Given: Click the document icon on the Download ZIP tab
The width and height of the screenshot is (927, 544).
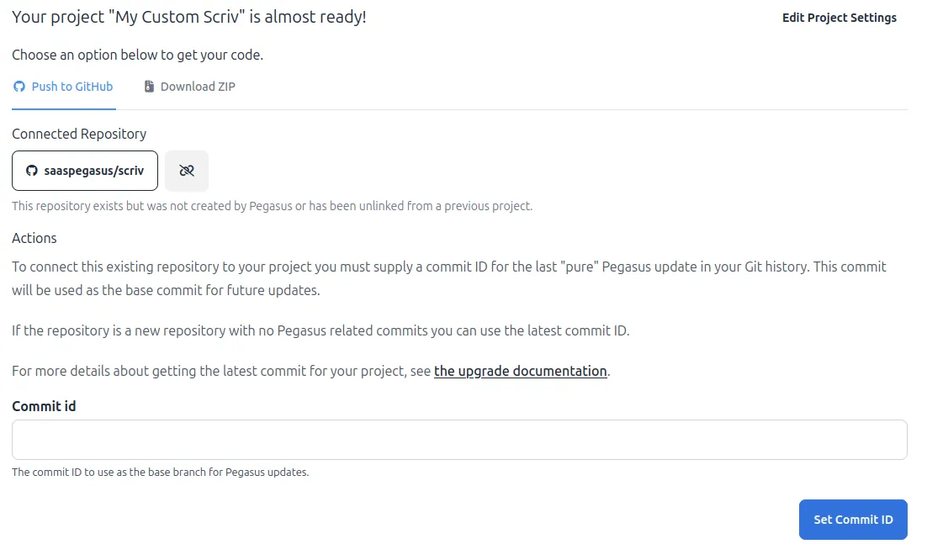Looking at the screenshot, I should click(149, 86).
